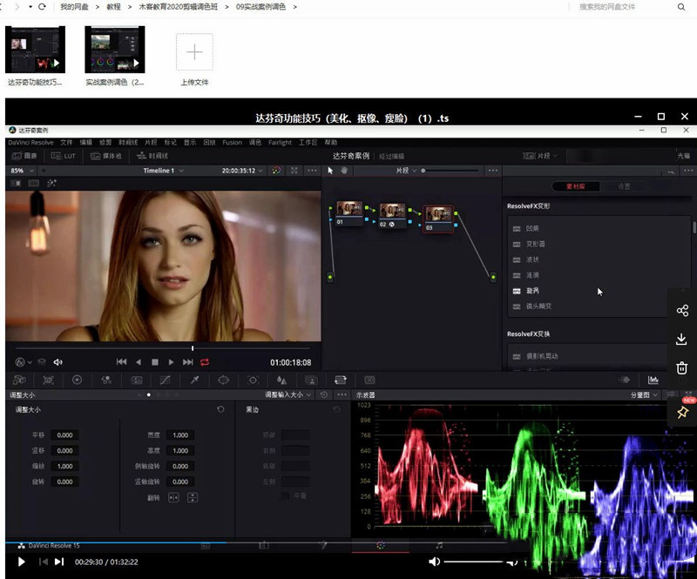Select the arrow pointer tool in node editor
697x579 pixels.
[x=330, y=171]
